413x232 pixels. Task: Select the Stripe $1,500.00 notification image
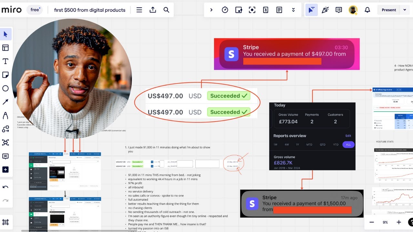302,203
